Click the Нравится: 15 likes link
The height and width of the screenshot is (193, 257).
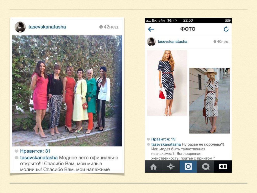pos(163,139)
